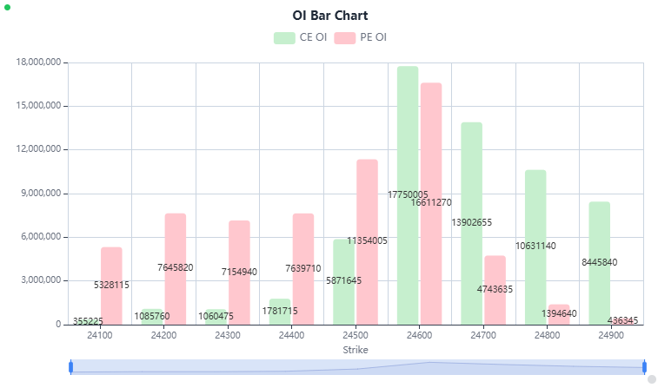658x388 pixels.
Task: Toggle the CE OI legend series
Action: coord(300,37)
